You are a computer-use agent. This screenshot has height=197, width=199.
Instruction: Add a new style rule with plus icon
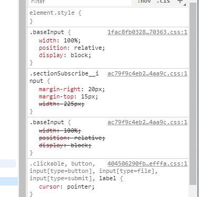coord(180,2)
